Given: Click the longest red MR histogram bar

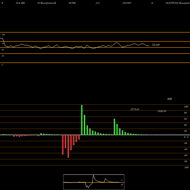Looking at the screenshot, I should coord(68,146).
